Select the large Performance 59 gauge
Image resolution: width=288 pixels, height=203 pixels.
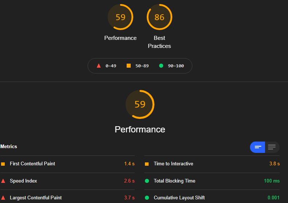(140, 104)
